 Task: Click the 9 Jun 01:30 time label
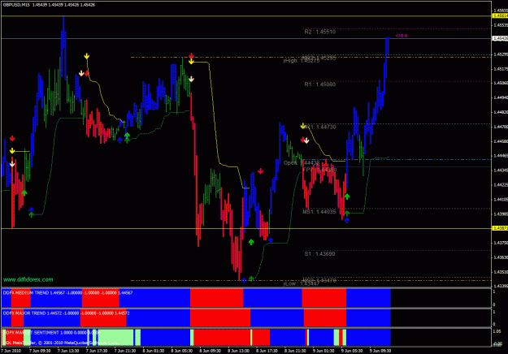(x=323, y=351)
